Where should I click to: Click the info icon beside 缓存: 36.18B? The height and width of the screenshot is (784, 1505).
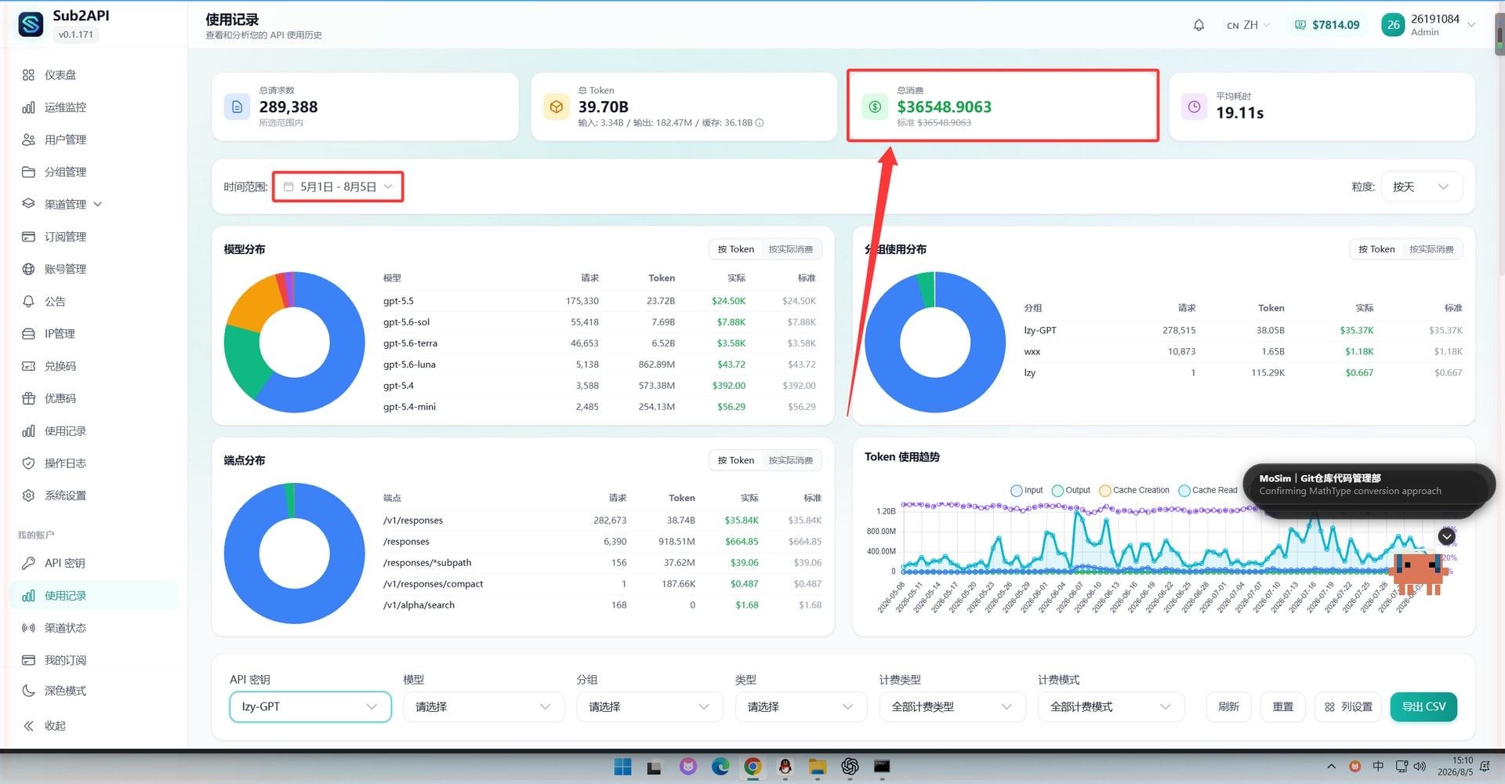[760, 123]
